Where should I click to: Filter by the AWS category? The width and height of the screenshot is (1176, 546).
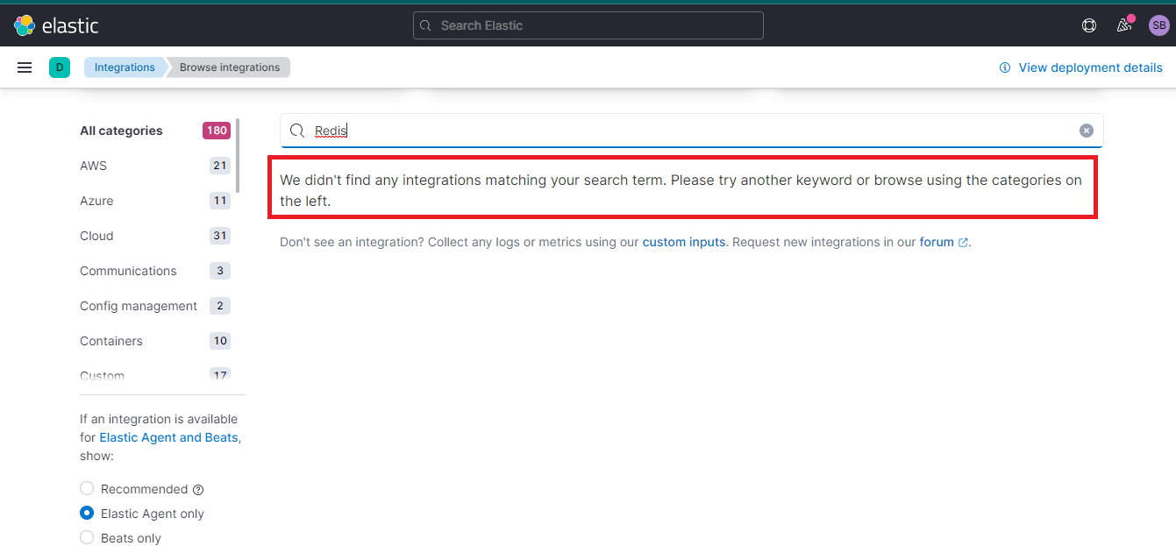pos(93,166)
